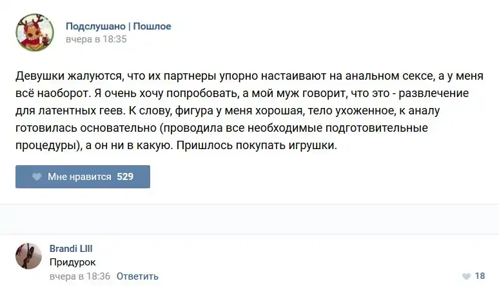Like the comment with its heart icon

(466, 276)
